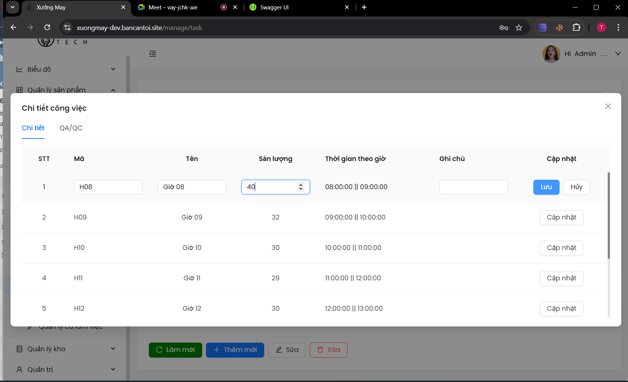
Task: Close the Chi tiết công việc dialog
Action: [608, 106]
